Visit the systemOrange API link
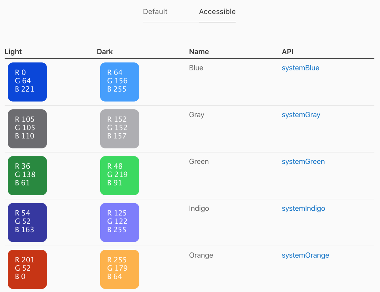 tap(305, 255)
